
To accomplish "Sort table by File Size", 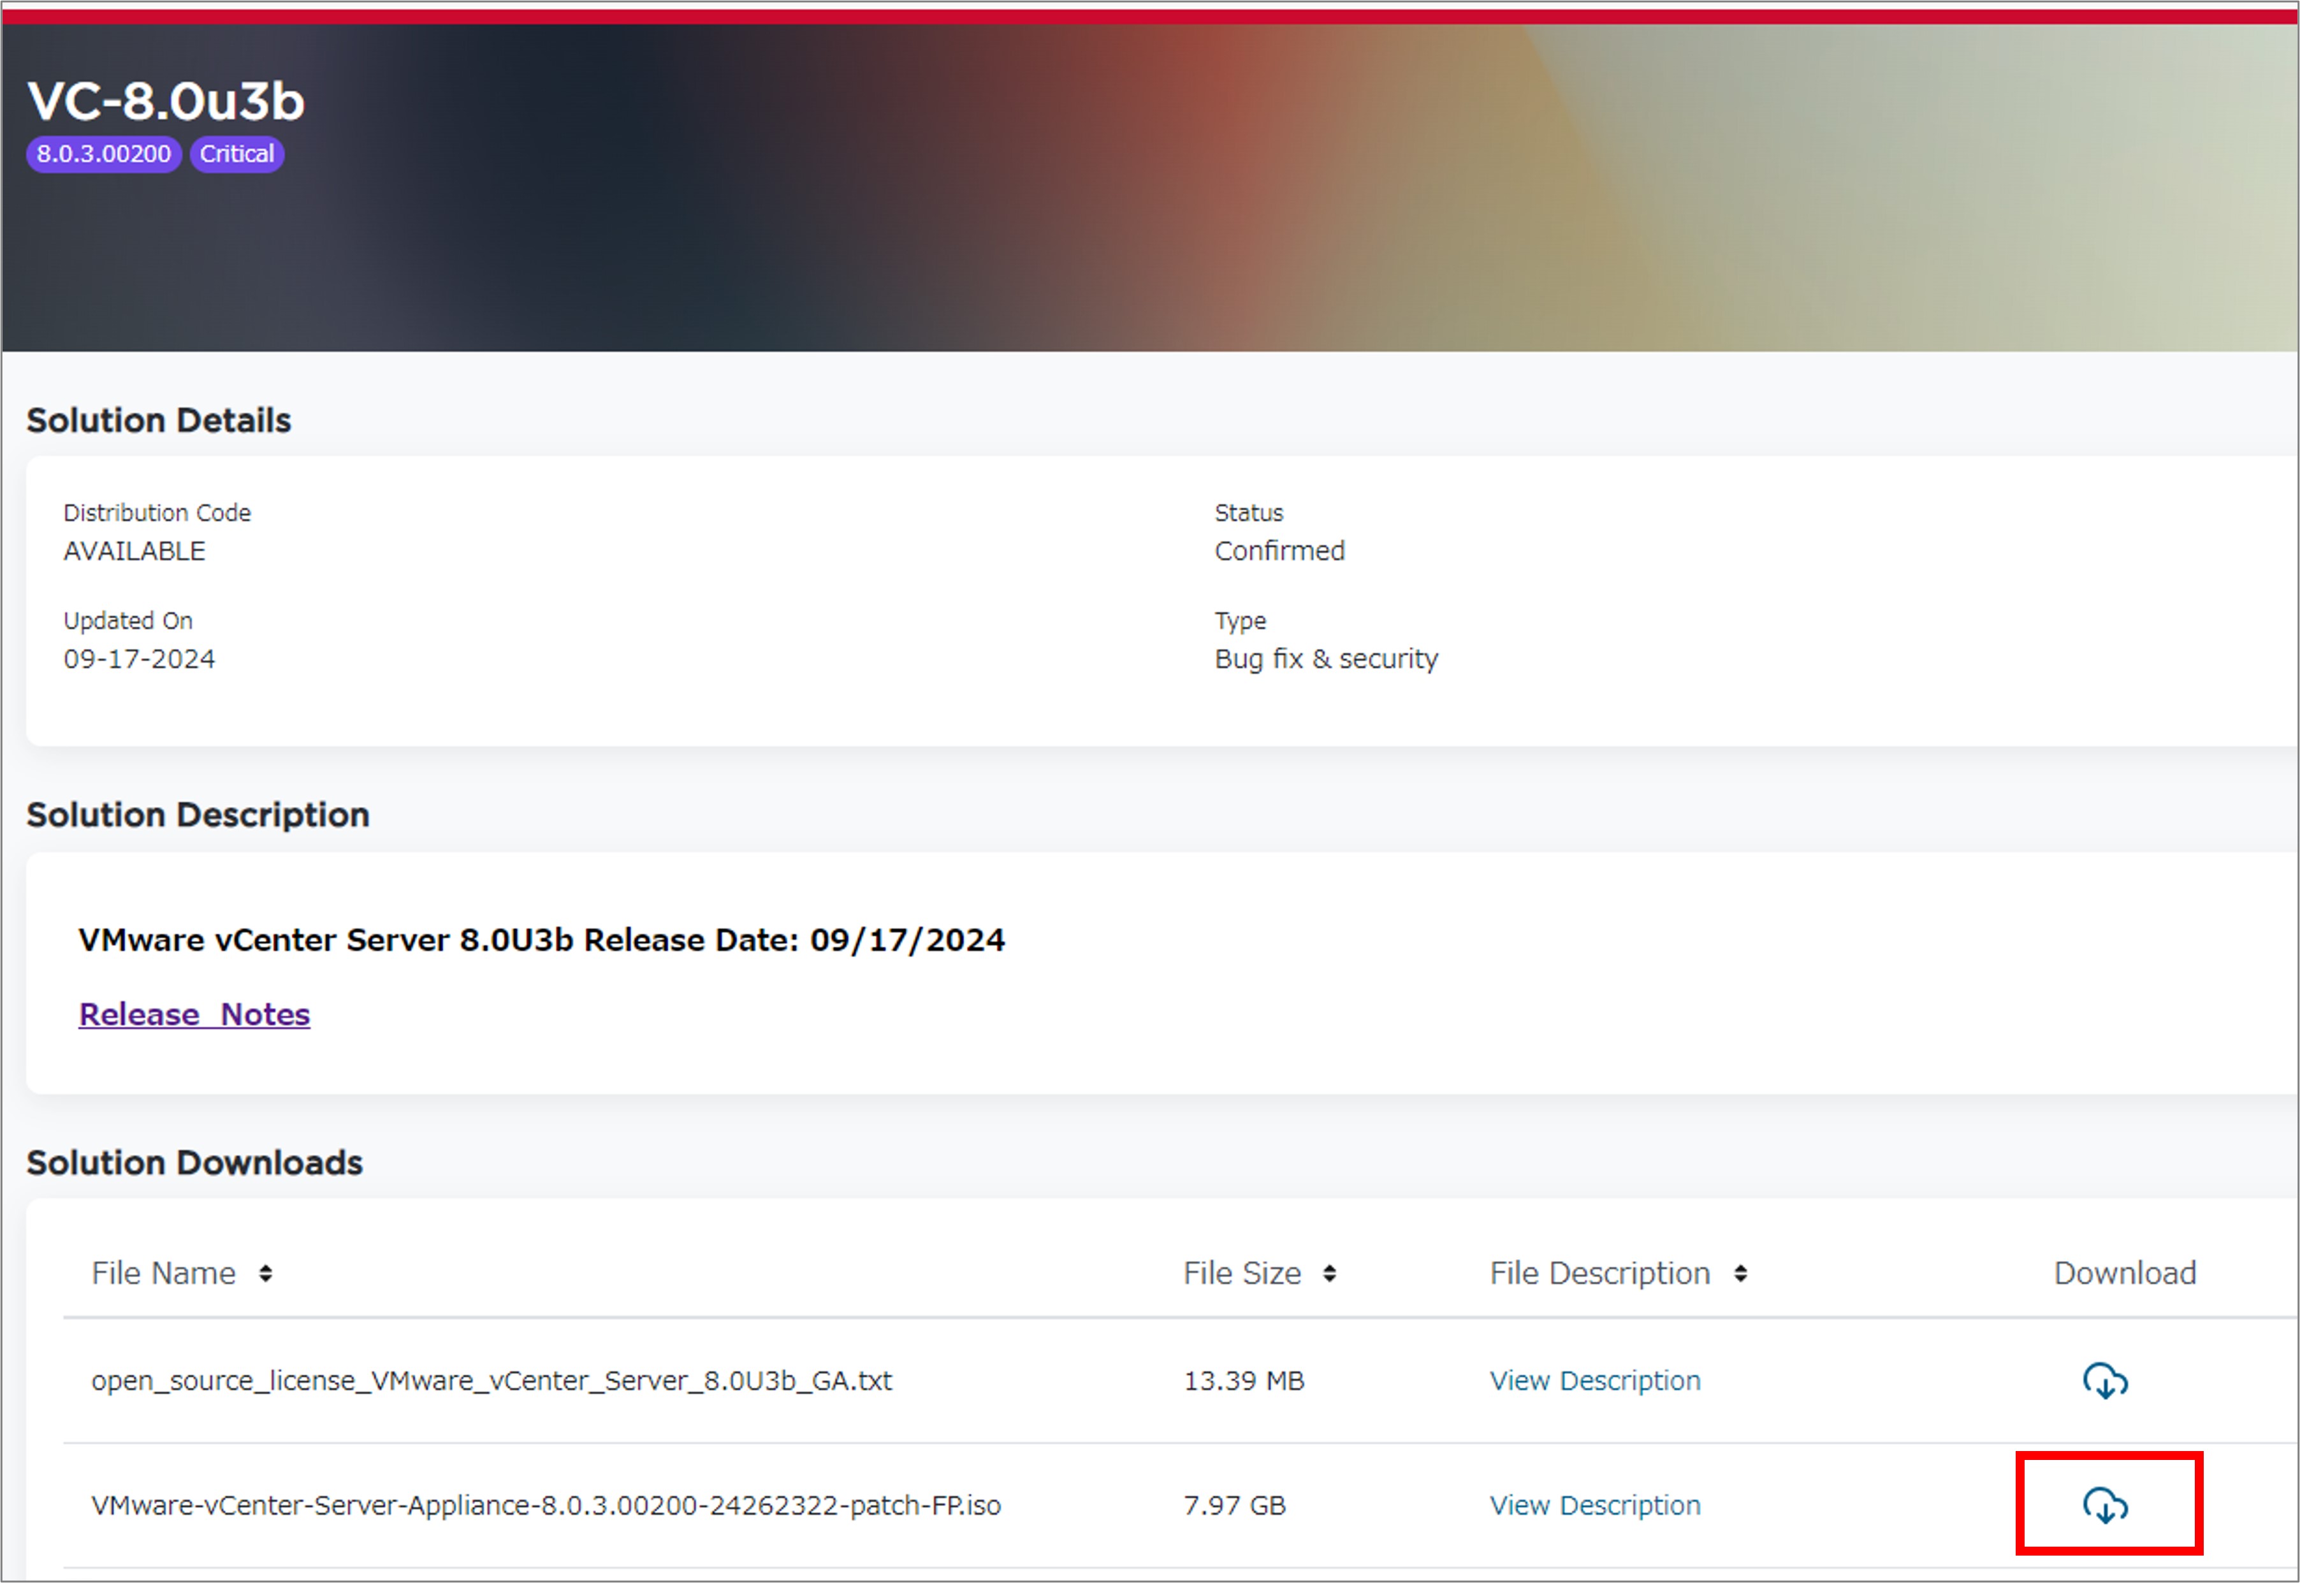I will pos(1329,1274).
